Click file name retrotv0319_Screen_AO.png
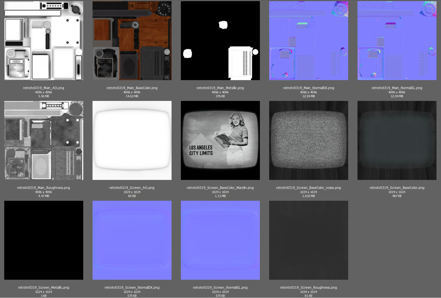 132,188
